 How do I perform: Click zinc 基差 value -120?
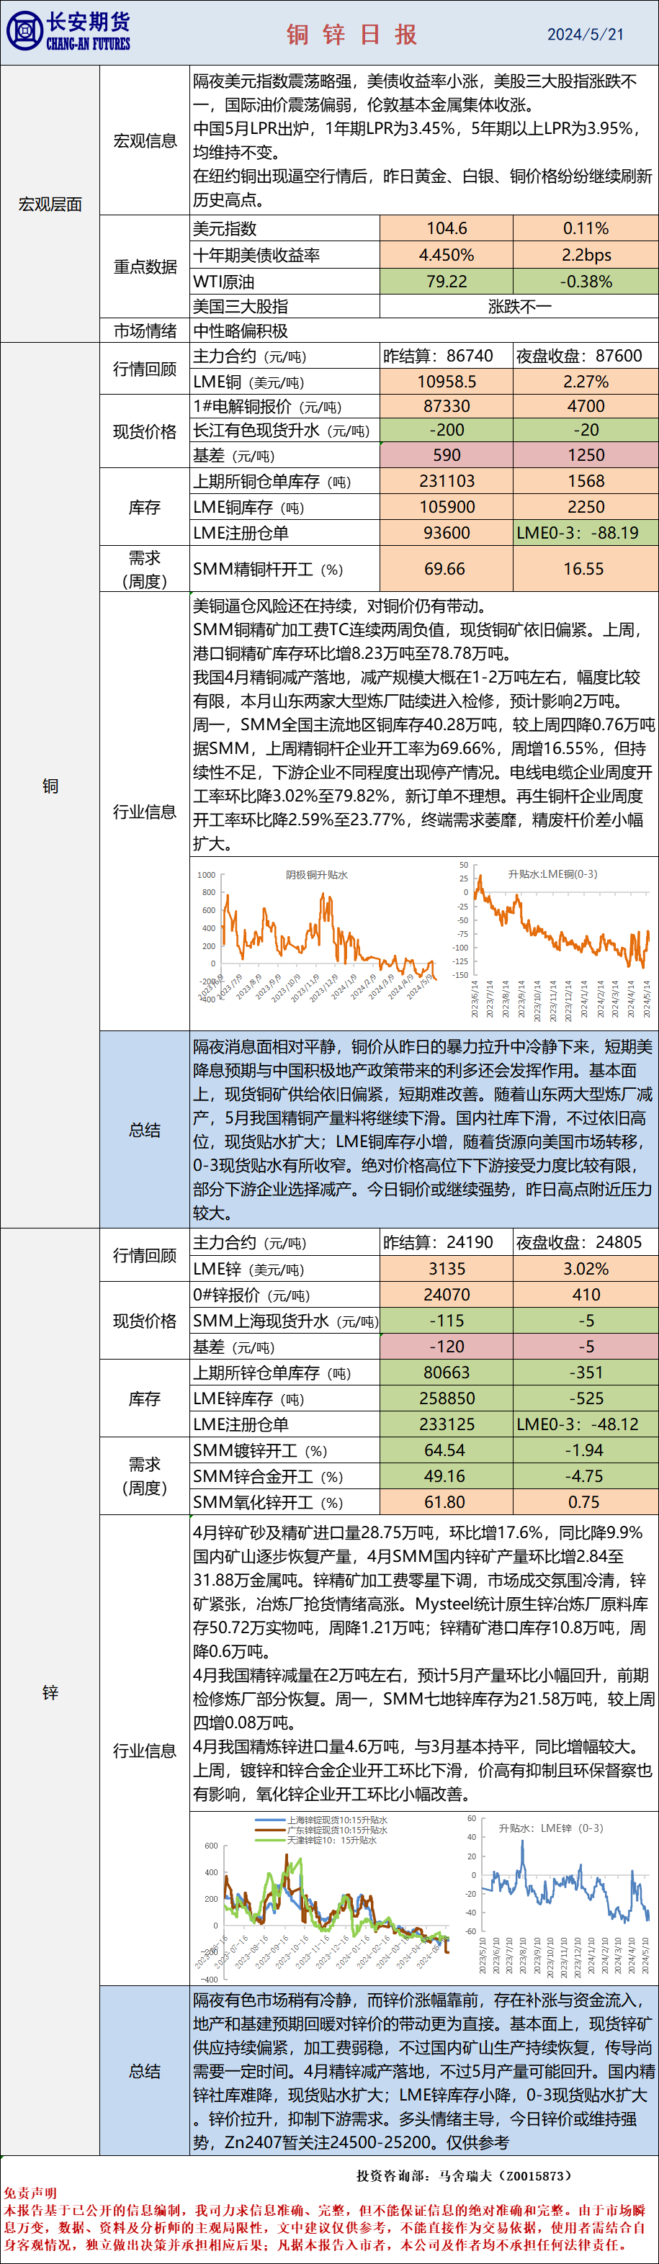[x=447, y=1347]
